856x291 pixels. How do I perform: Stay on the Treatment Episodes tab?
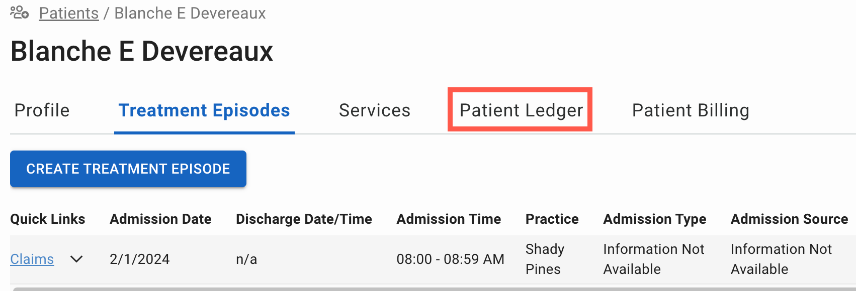pos(204,110)
